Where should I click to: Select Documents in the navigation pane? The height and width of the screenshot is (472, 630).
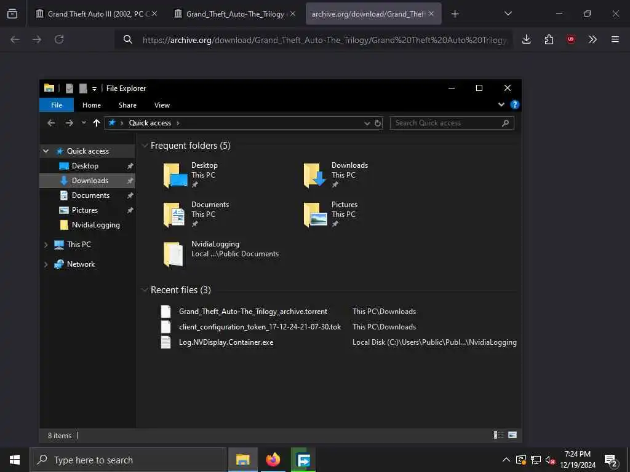tap(90, 195)
